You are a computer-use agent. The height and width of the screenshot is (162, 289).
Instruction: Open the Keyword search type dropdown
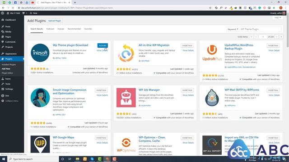coord(233,29)
